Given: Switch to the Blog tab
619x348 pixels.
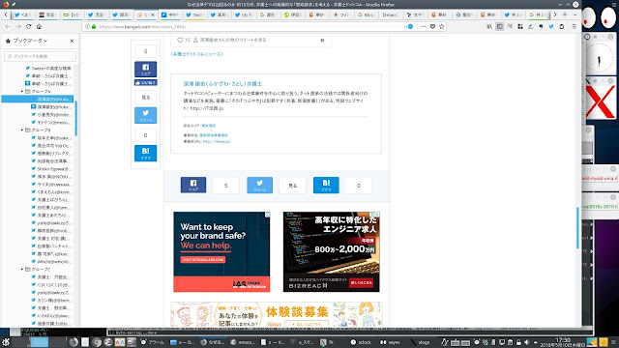Looking at the screenshot, I should click(366, 14).
